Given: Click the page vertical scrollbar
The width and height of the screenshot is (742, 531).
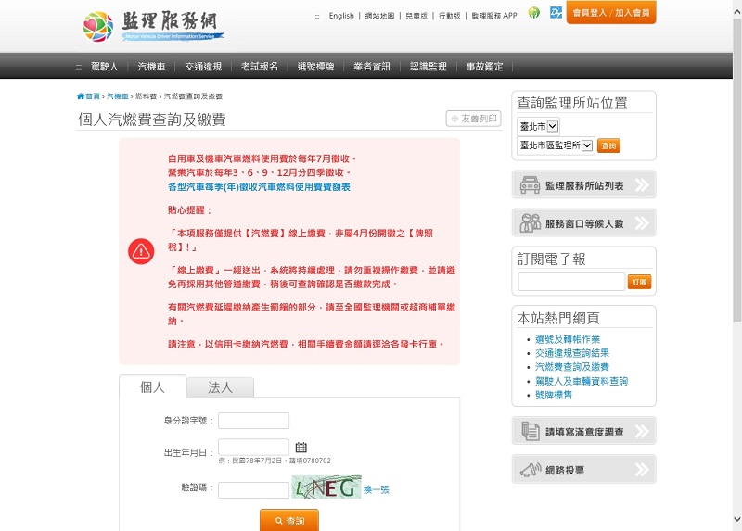Looking at the screenshot, I should pos(736,171).
